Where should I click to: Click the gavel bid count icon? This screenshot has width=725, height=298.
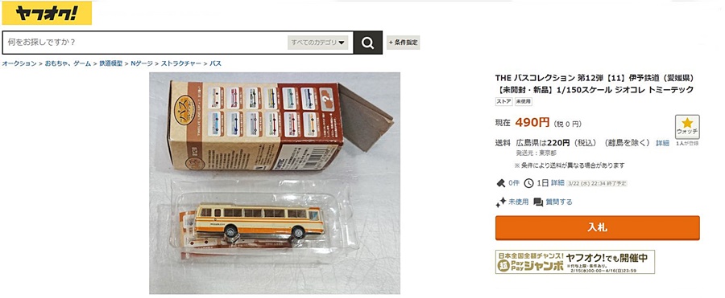click(x=501, y=183)
